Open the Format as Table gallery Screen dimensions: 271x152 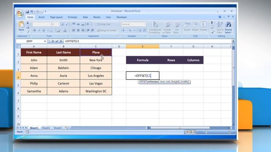[167, 27]
